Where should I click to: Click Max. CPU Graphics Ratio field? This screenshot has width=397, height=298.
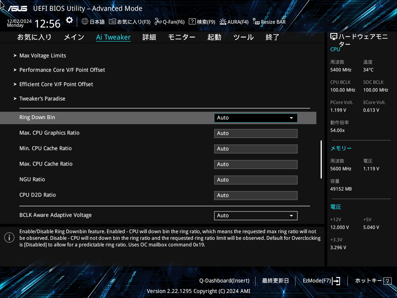[256, 133]
